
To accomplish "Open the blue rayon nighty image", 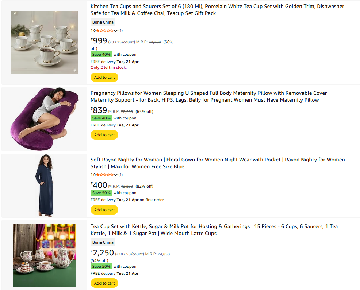I will point(44,185).
